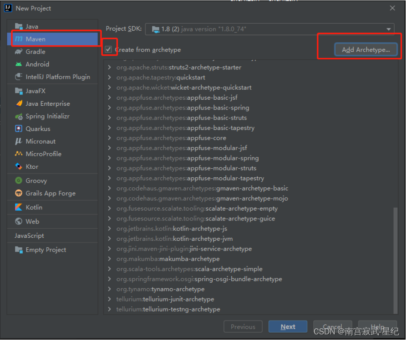Select Maven in project type list
The width and height of the screenshot is (406, 340).
click(x=53, y=39)
